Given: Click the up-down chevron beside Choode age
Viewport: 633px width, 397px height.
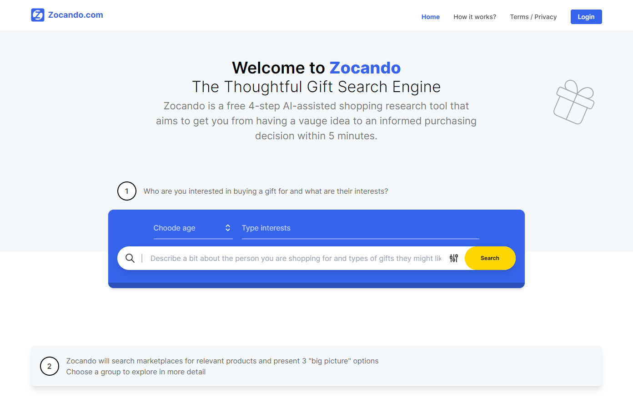Looking at the screenshot, I should 228,228.
